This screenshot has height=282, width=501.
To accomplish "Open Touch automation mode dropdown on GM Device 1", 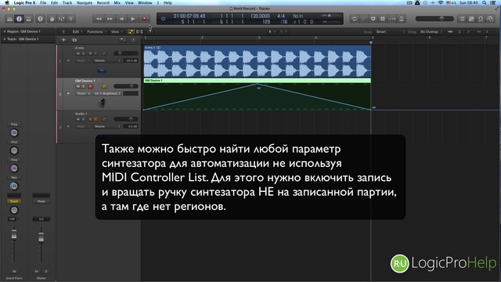I will click(x=84, y=93).
